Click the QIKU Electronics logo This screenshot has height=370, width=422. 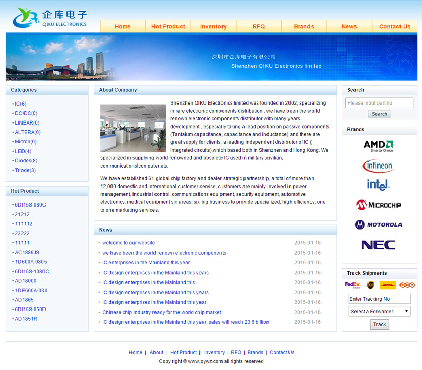click(50, 18)
